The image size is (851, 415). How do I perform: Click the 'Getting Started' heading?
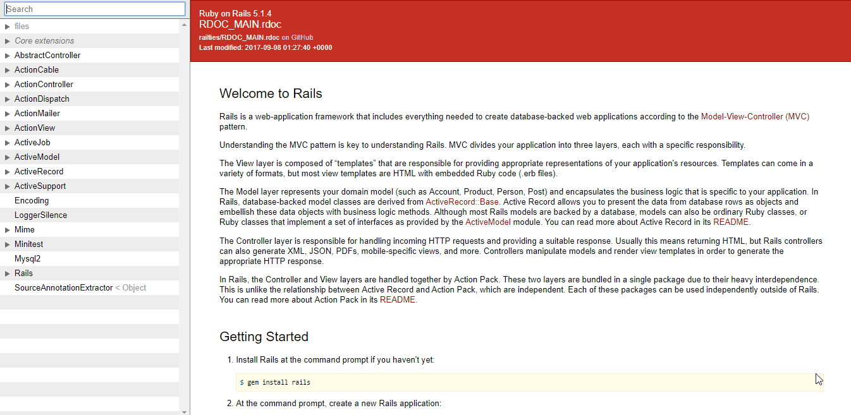click(x=264, y=337)
